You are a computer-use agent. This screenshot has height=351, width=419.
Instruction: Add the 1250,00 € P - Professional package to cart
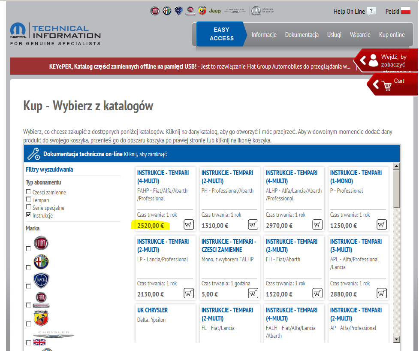pos(382,224)
